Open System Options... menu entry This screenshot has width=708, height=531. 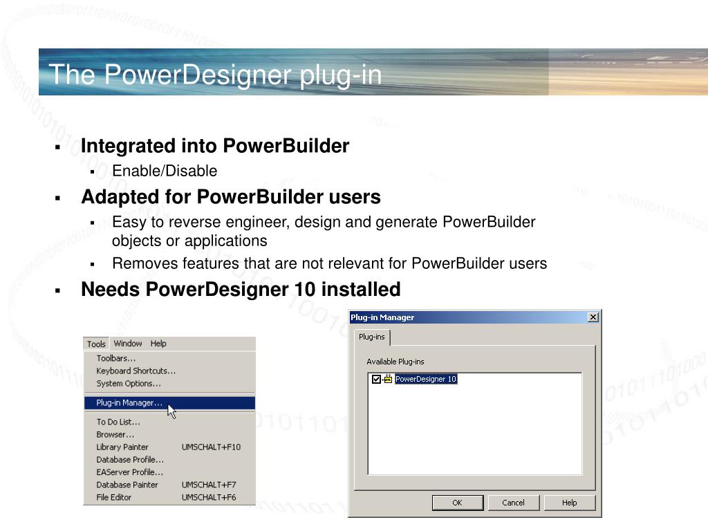click(x=170, y=383)
